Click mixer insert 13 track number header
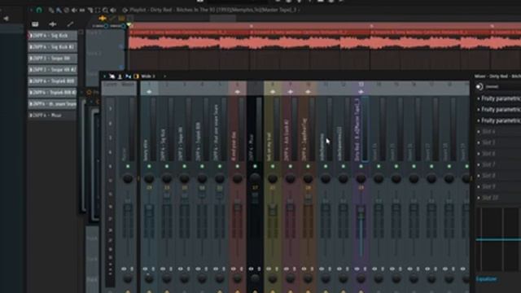 tap(361, 85)
